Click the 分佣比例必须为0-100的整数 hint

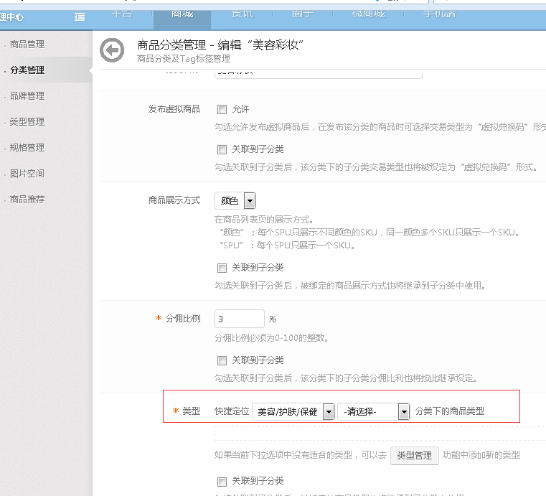point(271,338)
